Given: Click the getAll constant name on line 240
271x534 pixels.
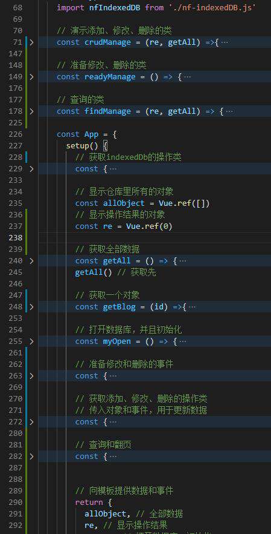Looking at the screenshot, I should (x=117, y=261).
